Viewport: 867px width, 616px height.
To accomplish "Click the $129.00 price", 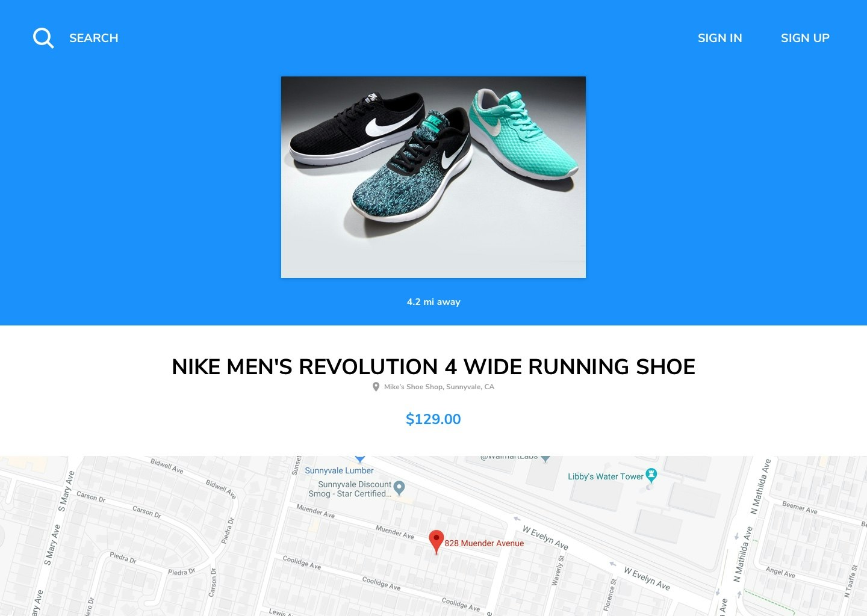I will click(433, 419).
